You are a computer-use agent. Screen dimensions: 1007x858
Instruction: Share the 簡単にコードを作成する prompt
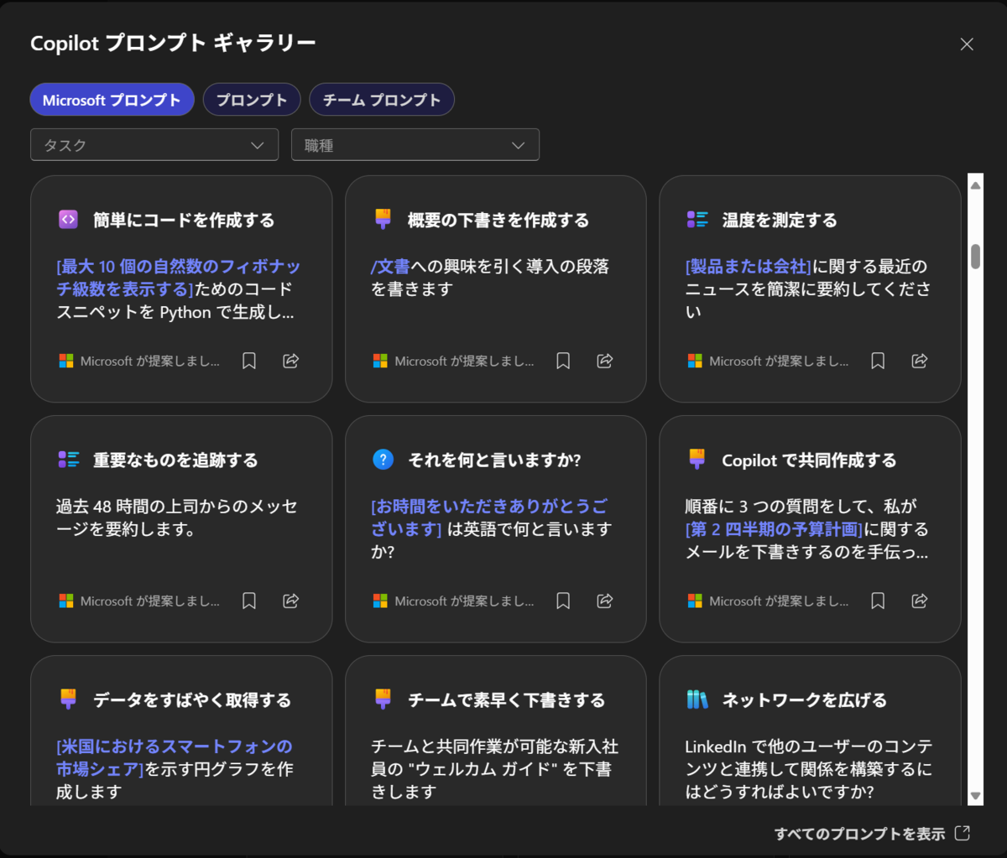click(x=291, y=361)
